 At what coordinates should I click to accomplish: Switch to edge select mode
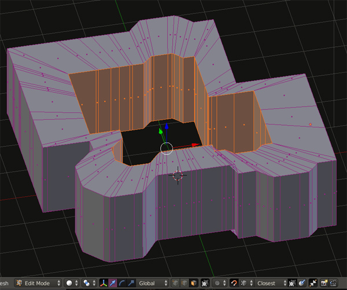click(184, 284)
